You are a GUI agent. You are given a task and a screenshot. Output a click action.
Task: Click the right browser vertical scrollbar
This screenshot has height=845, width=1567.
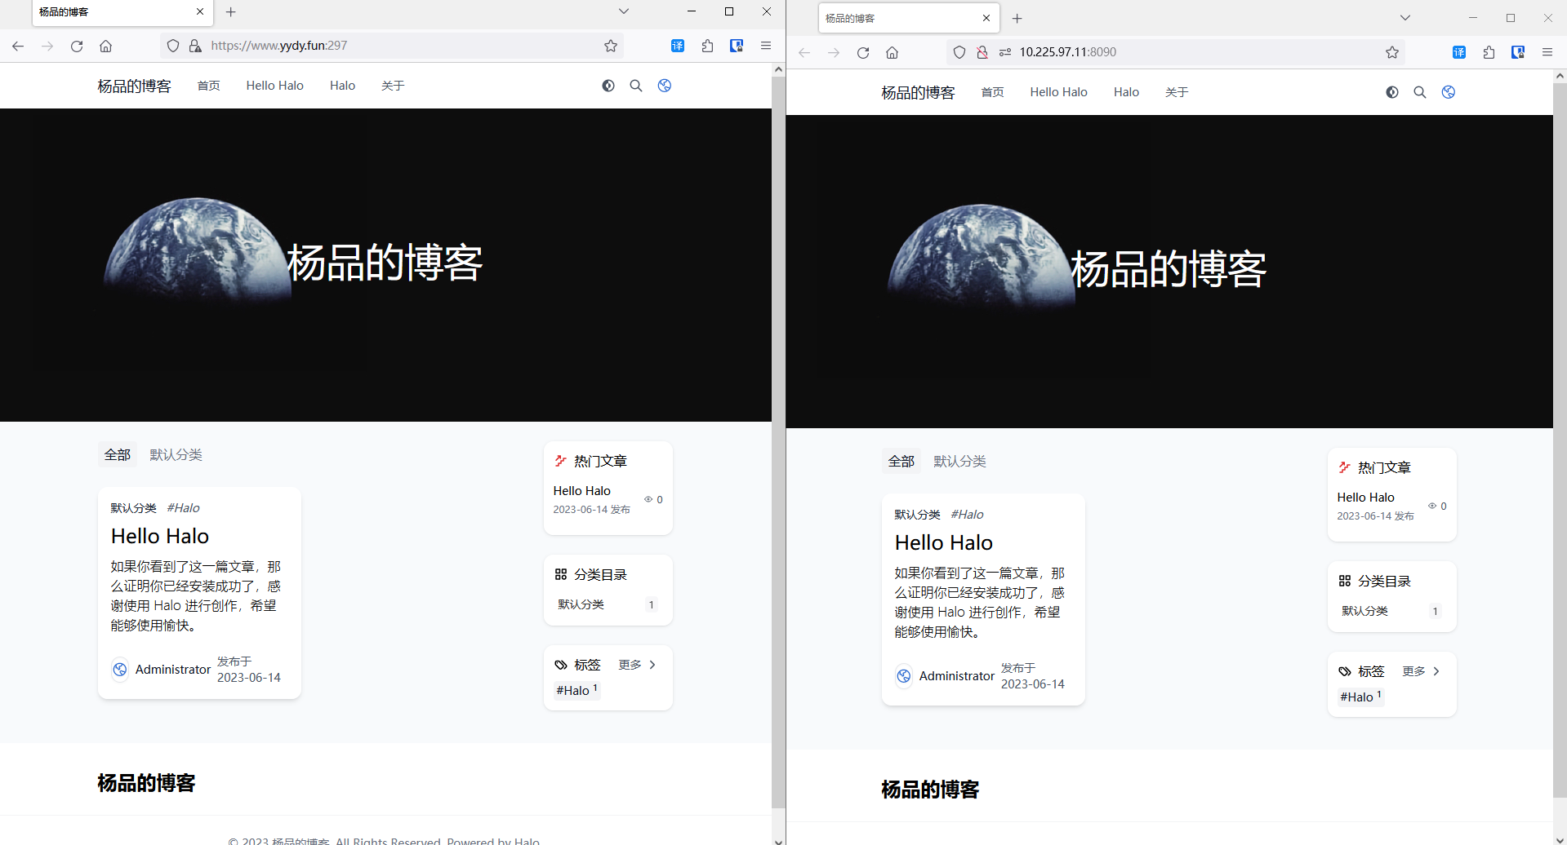[x=1560, y=440]
